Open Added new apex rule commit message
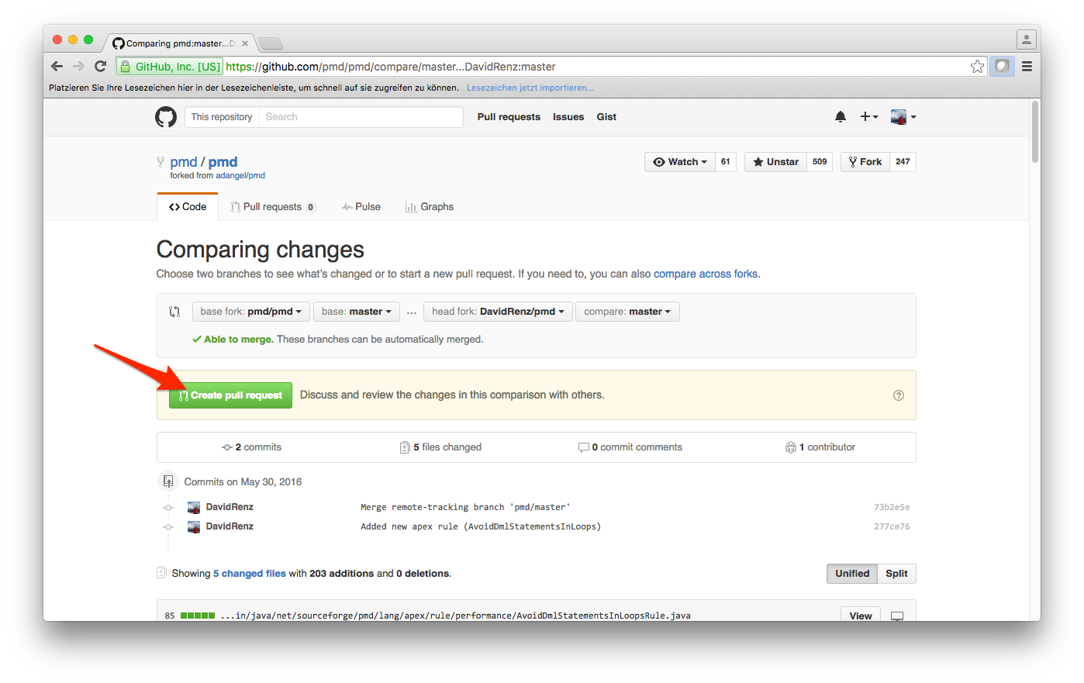Image resolution: width=1084 pixels, height=683 pixels. tap(481, 526)
